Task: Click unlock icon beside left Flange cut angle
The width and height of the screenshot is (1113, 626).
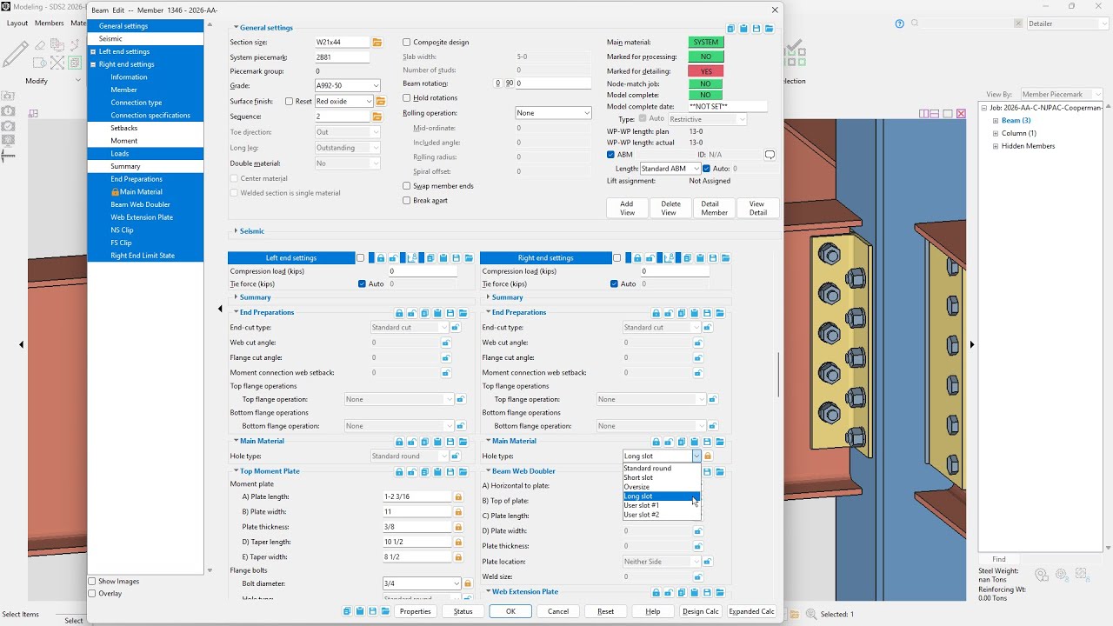Action: point(445,357)
